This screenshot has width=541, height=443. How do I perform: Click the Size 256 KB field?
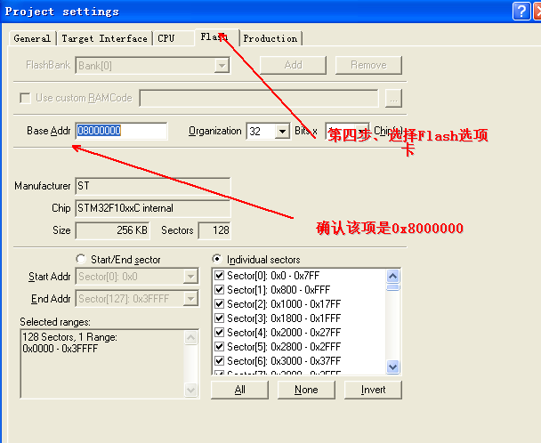(112, 230)
